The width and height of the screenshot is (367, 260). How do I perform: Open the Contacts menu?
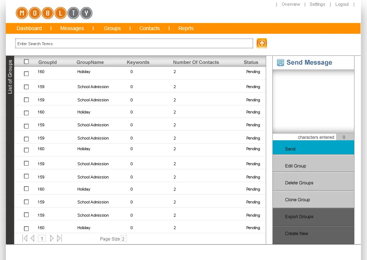pos(149,28)
